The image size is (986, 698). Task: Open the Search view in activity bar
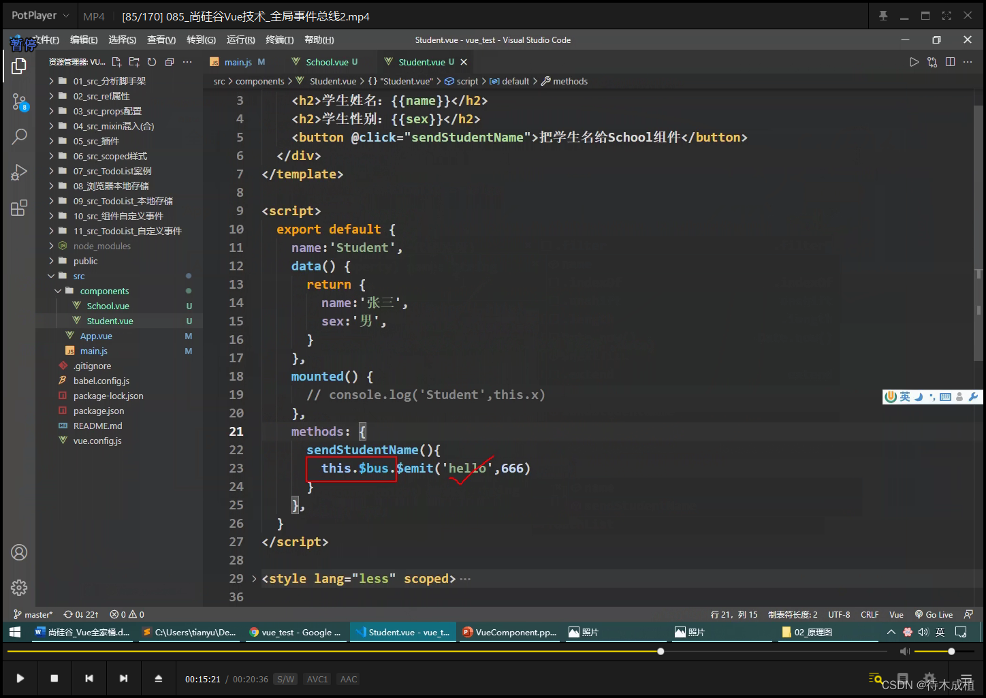click(x=19, y=137)
